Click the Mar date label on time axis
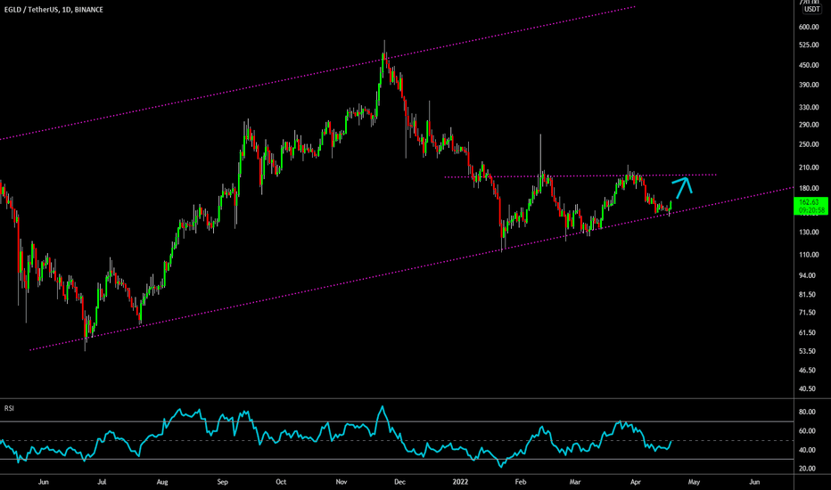This screenshot has width=831, height=490. (x=575, y=482)
